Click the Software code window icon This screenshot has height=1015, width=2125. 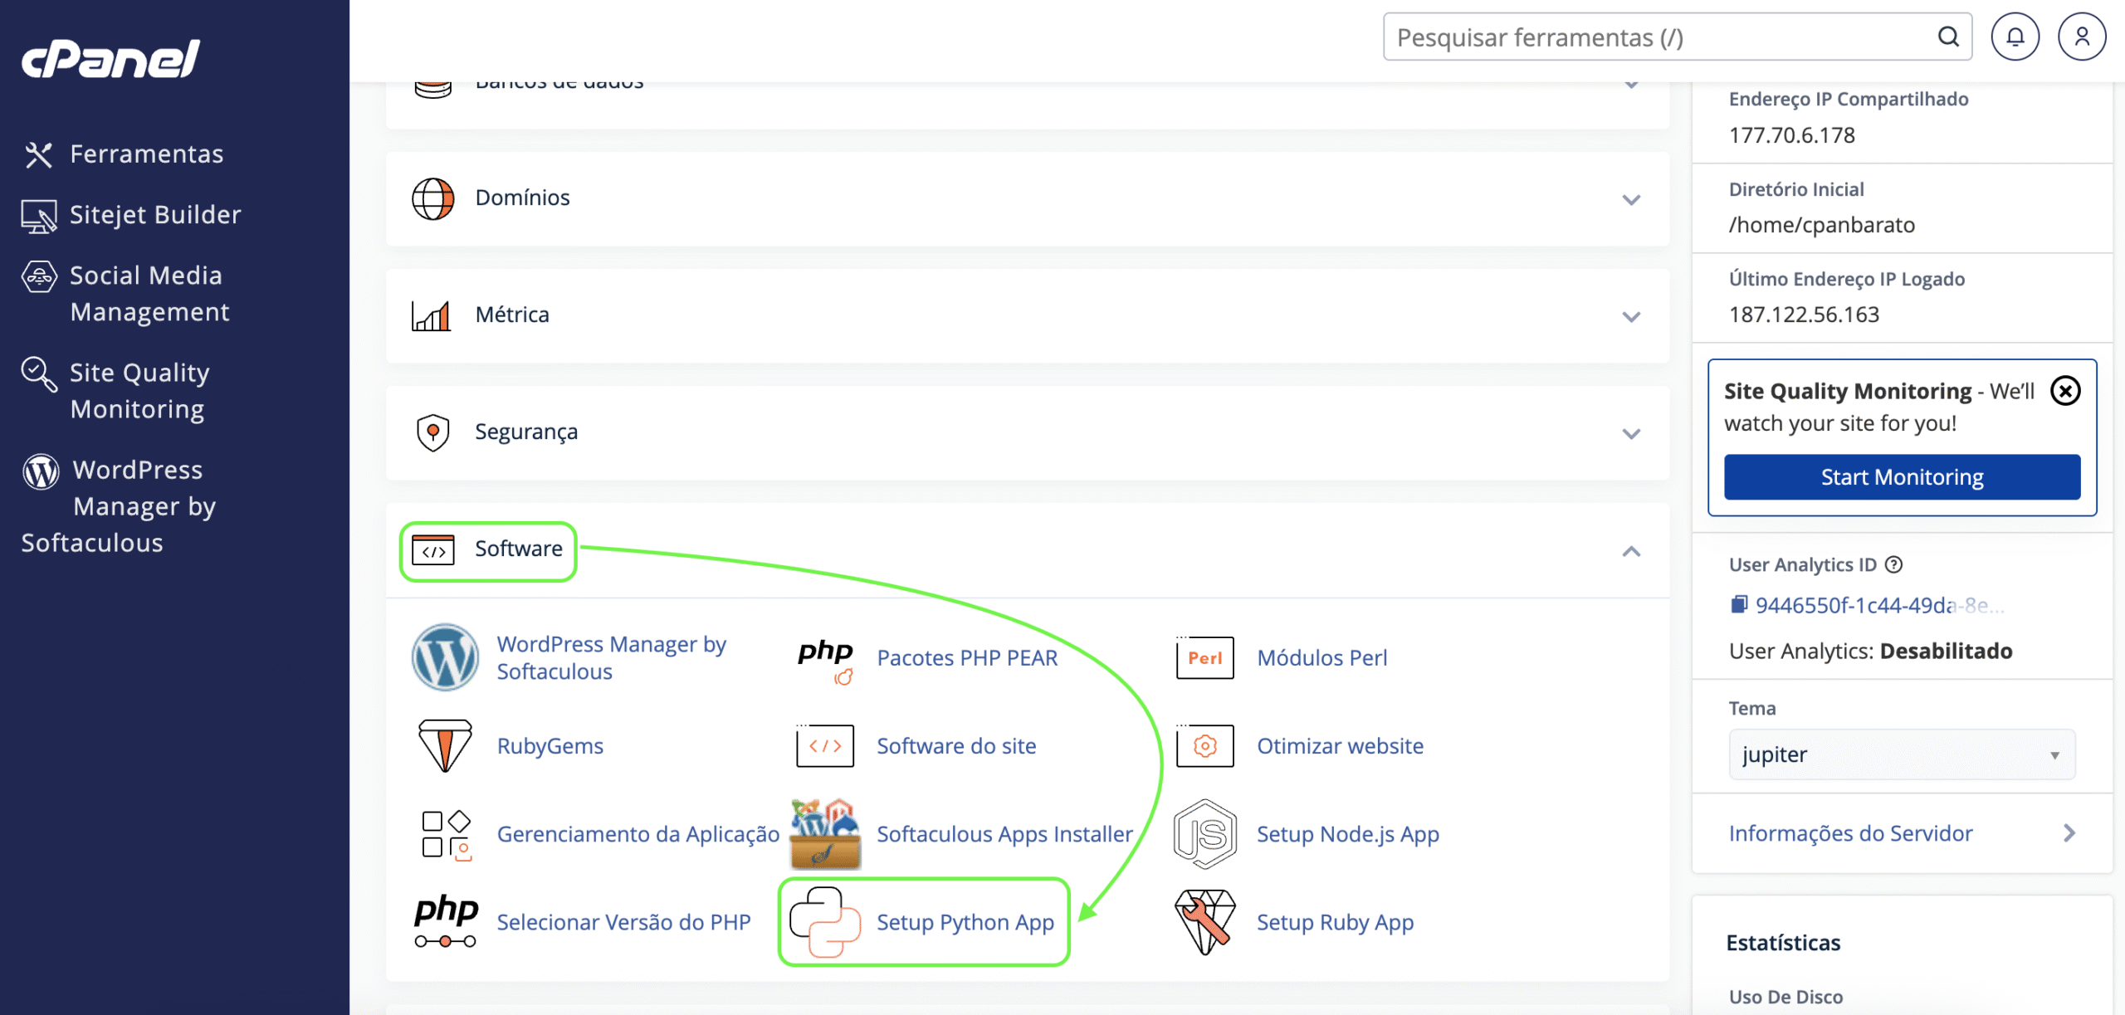[433, 550]
